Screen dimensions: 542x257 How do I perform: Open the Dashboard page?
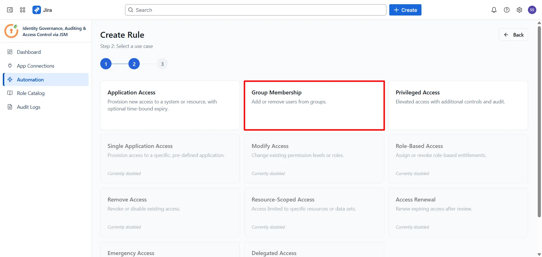tap(46, 52)
